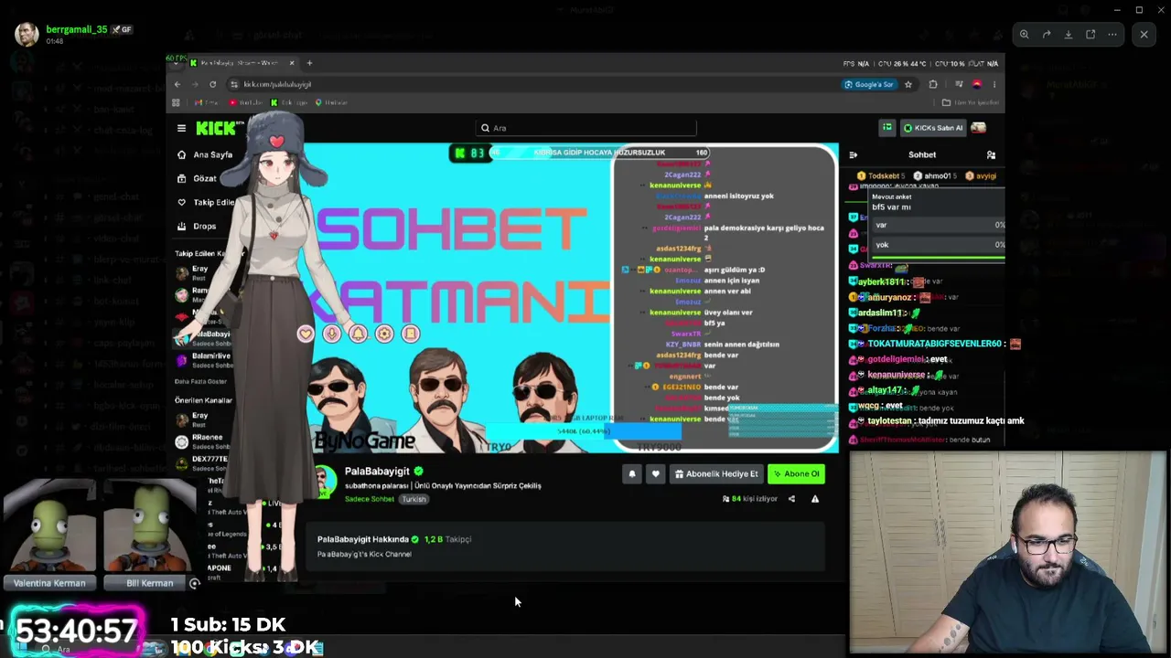
Task: Open the Gözat sidebar item
Action: [x=197, y=178]
